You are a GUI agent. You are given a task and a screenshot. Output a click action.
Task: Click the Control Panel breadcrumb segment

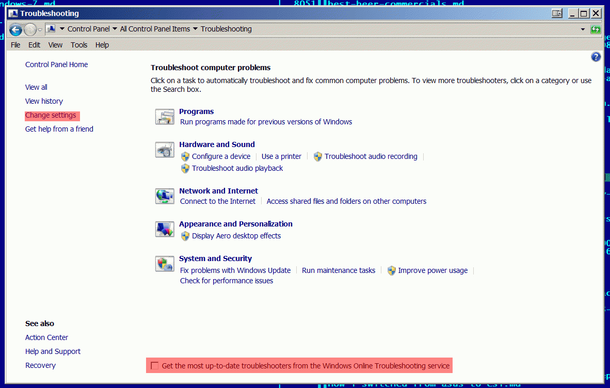[x=89, y=29]
